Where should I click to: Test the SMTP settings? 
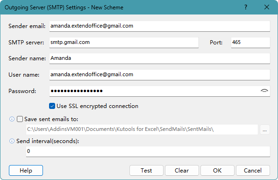point(146,171)
